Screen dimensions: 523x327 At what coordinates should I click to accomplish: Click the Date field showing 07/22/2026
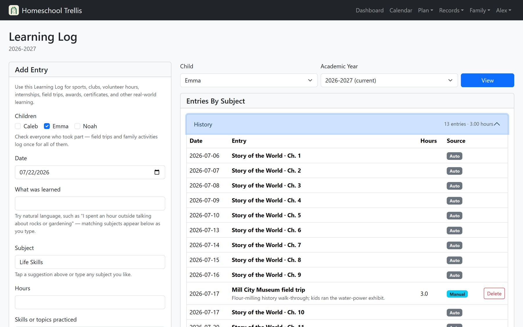[90, 172]
